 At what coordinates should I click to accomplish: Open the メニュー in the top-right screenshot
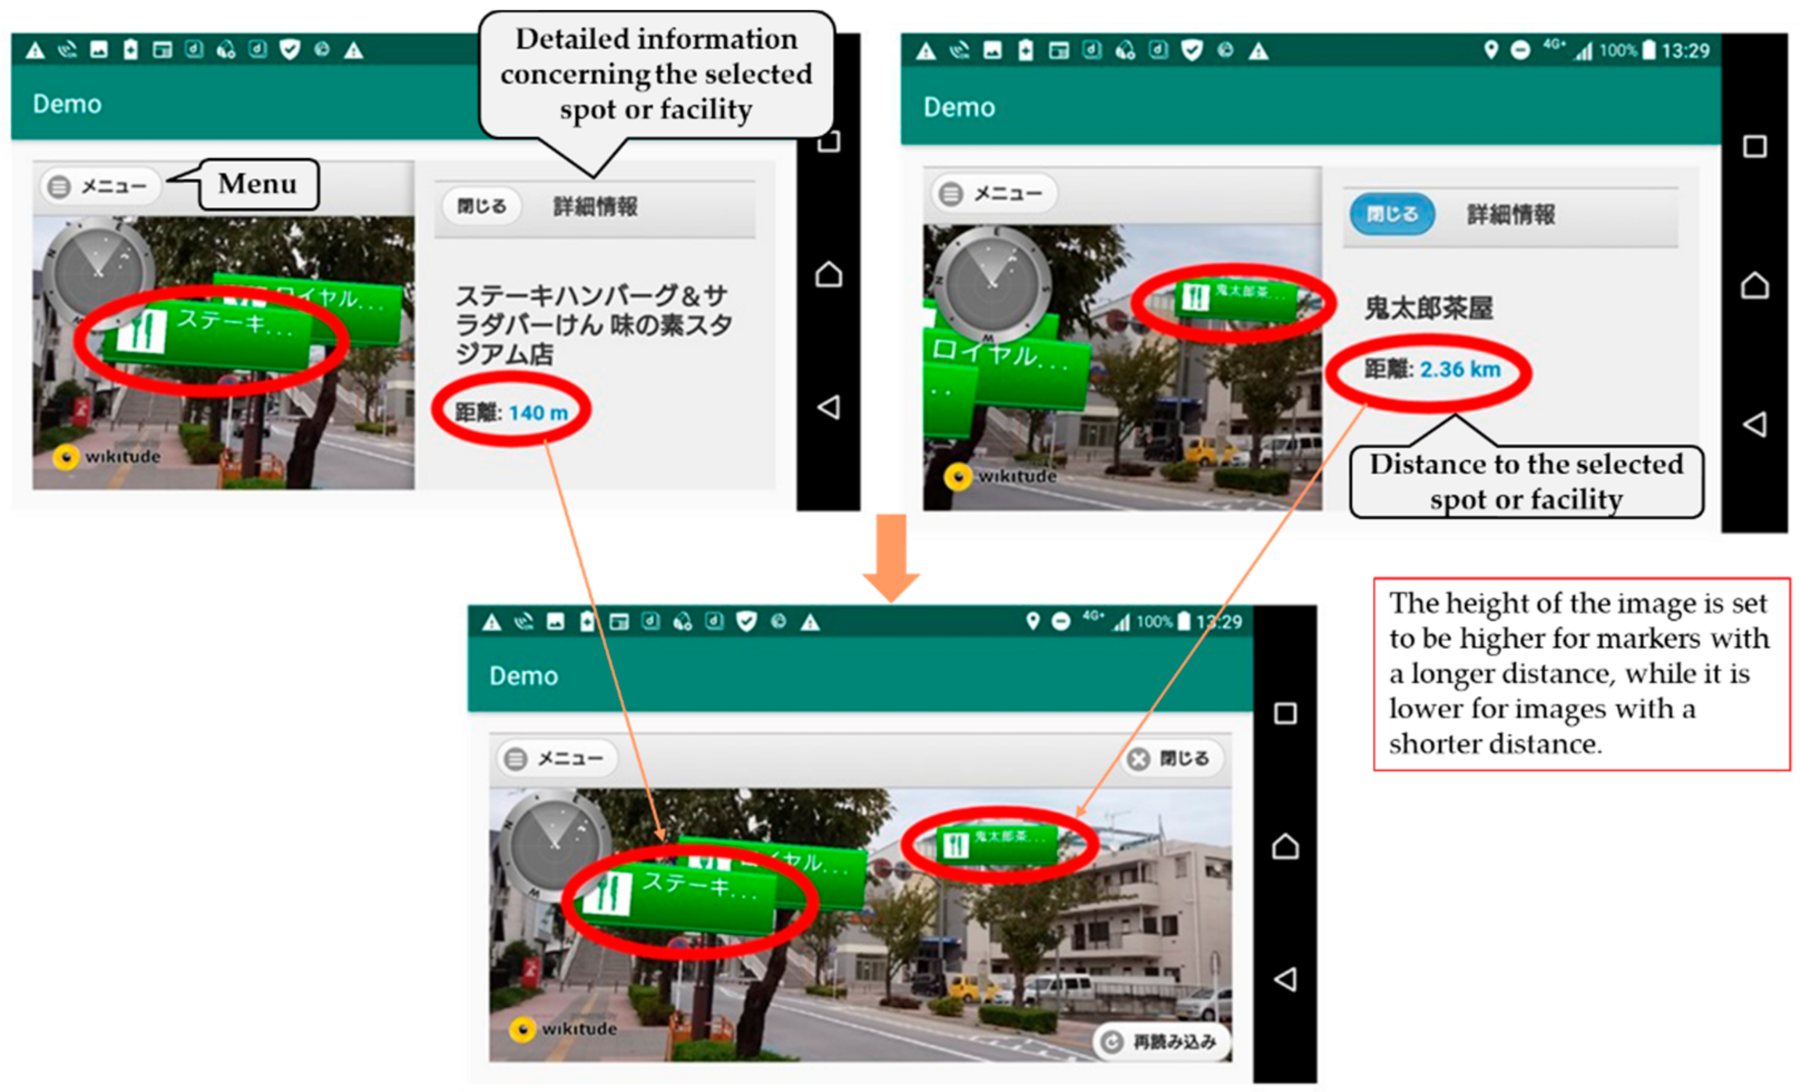point(992,194)
